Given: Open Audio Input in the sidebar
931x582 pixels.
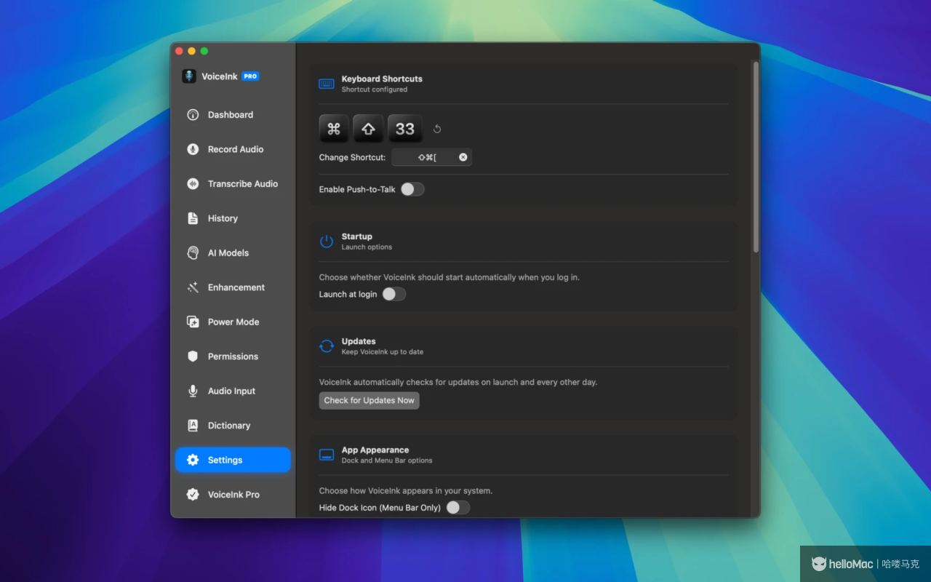Looking at the screenshot, I should tap(233, 391).
